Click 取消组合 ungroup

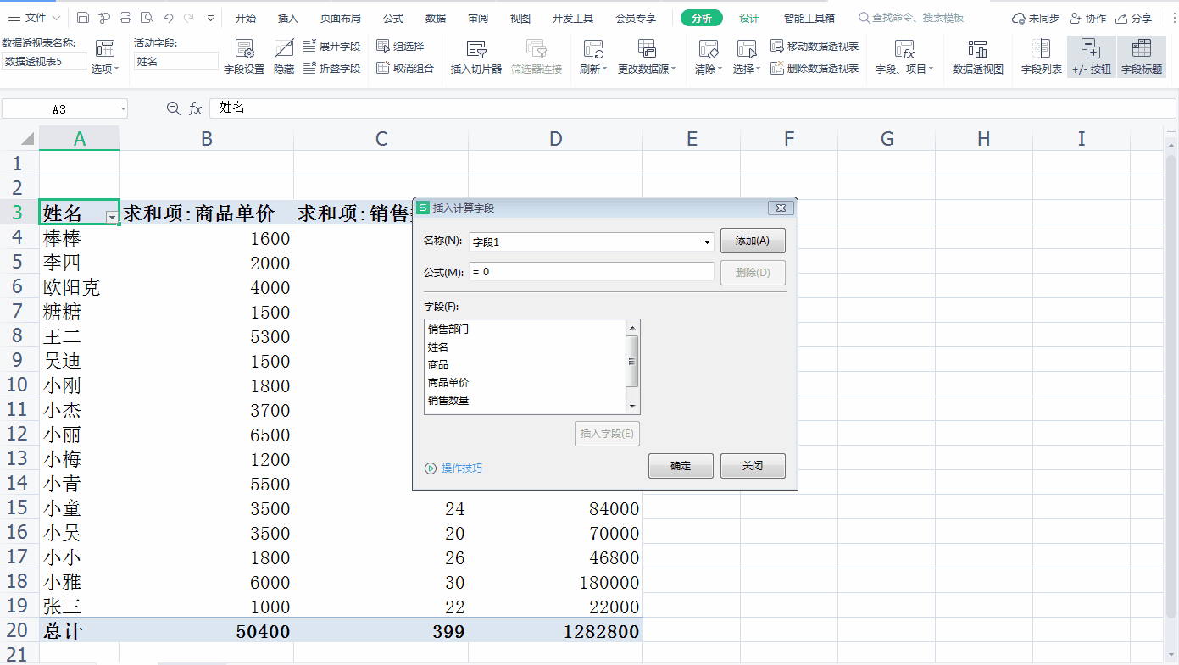click(x=405, y=69)
